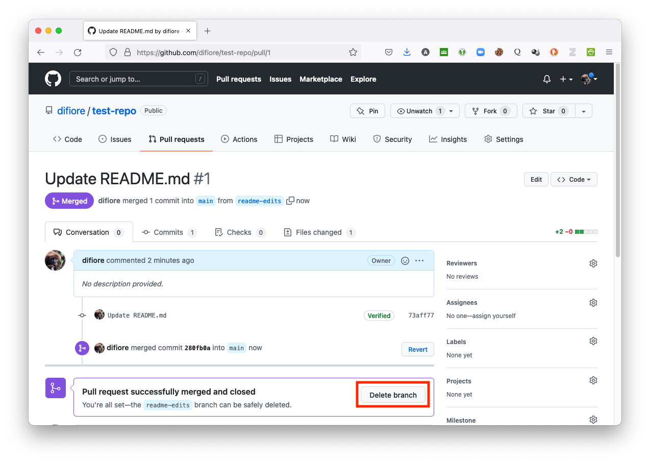The height and width of the screenshot is (463, 650).
Task: Focus the Search or jump to field
Action: coord(133,79)
